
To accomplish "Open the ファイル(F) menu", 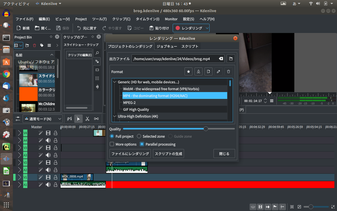I will (x=25, y=19).
